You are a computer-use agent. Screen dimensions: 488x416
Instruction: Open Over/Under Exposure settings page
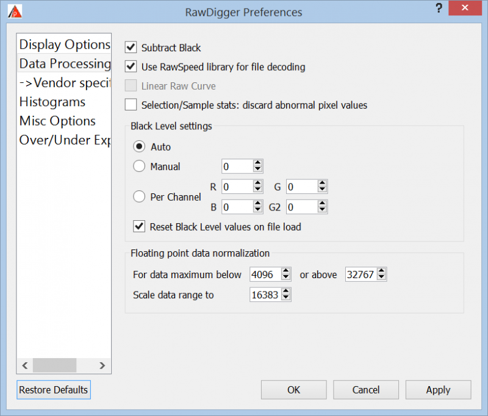click(65, 140)
